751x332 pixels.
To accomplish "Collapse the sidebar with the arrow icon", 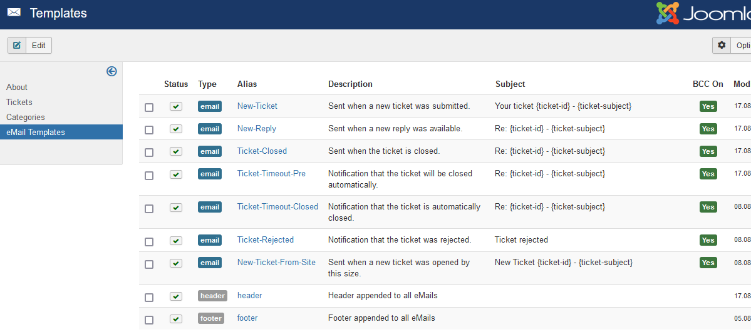I will 111,71.
